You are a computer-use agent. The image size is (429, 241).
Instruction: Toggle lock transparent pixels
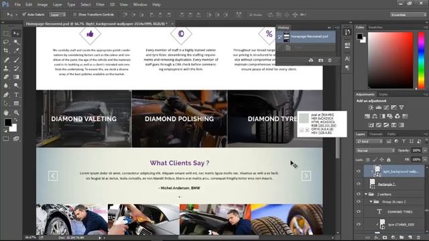pos(368,159)
